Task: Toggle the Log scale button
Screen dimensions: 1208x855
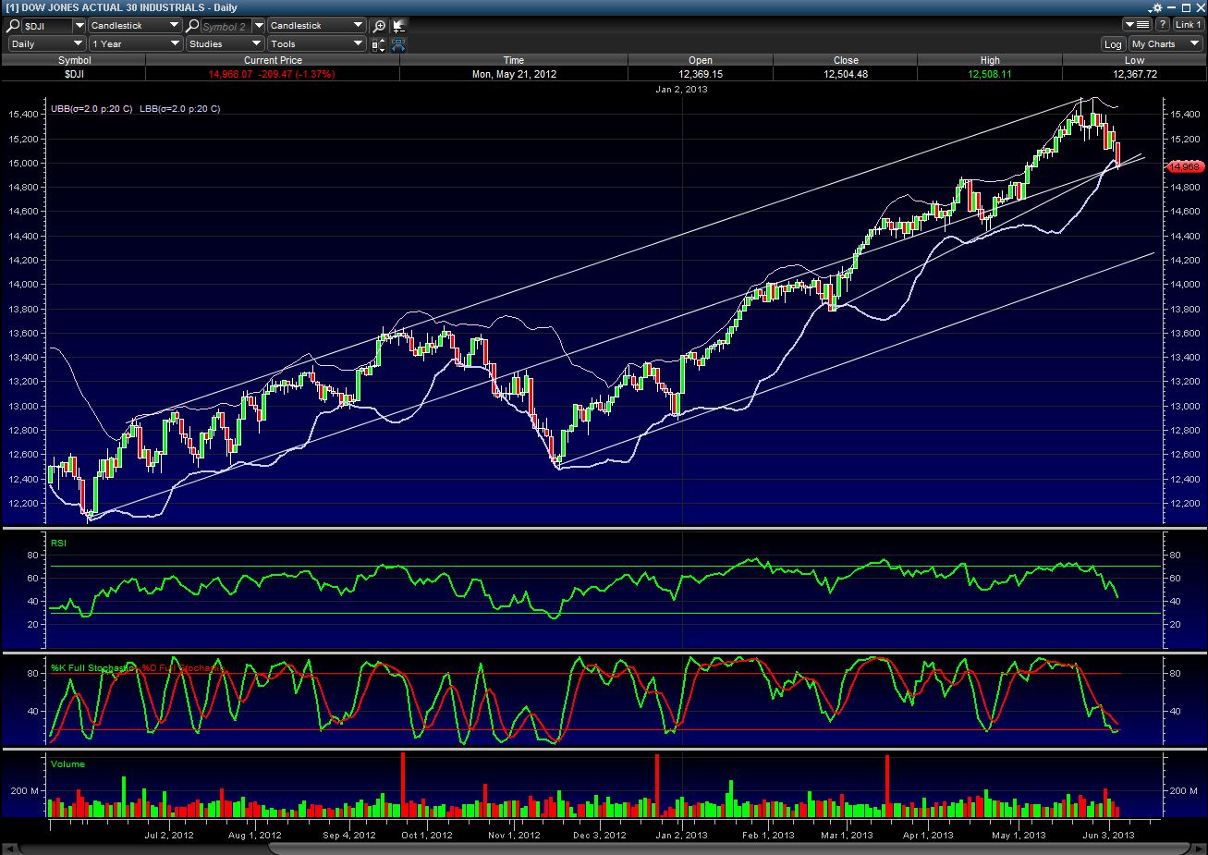Action: click(x=1113, y=44)
